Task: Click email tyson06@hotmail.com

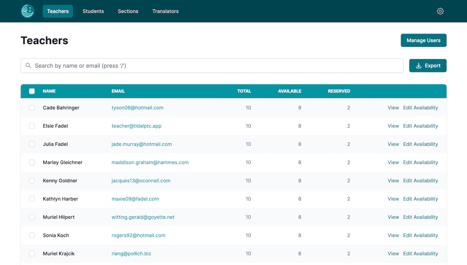Action: coord(138,107)
